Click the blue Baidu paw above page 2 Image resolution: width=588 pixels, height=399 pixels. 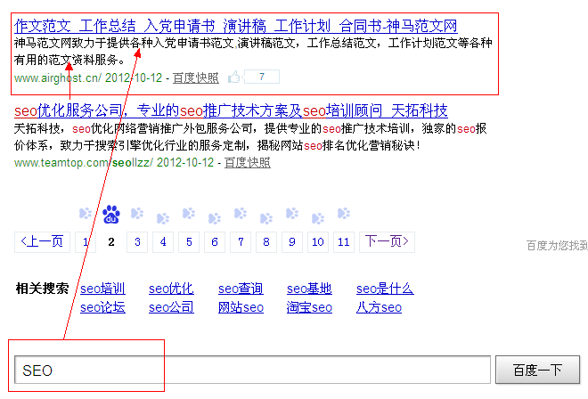[x=110, y=214]
